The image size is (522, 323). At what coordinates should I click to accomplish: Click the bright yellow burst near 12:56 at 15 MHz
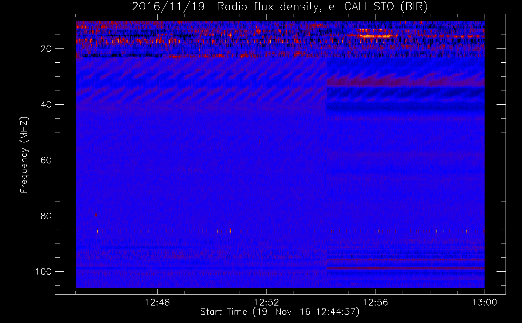[374, 36]
